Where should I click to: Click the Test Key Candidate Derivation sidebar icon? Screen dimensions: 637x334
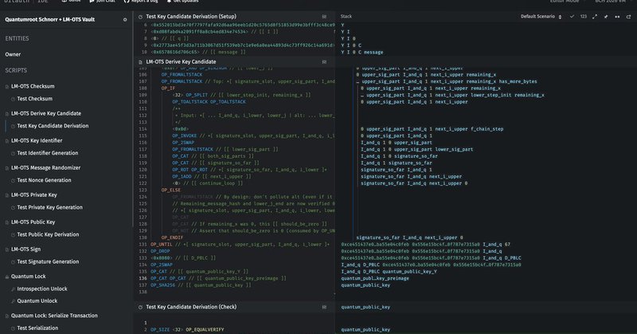(13, 126)
